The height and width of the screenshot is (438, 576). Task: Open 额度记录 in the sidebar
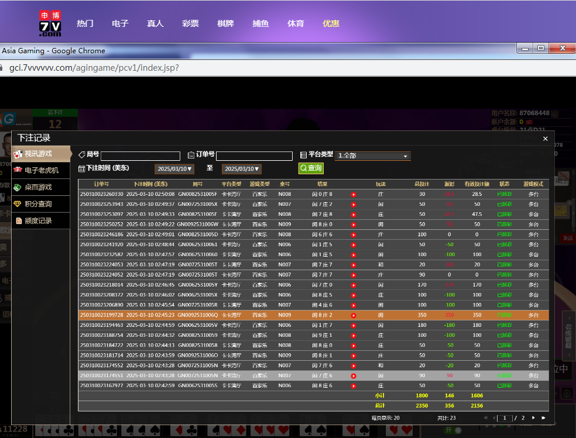click(x=38, y=220)
